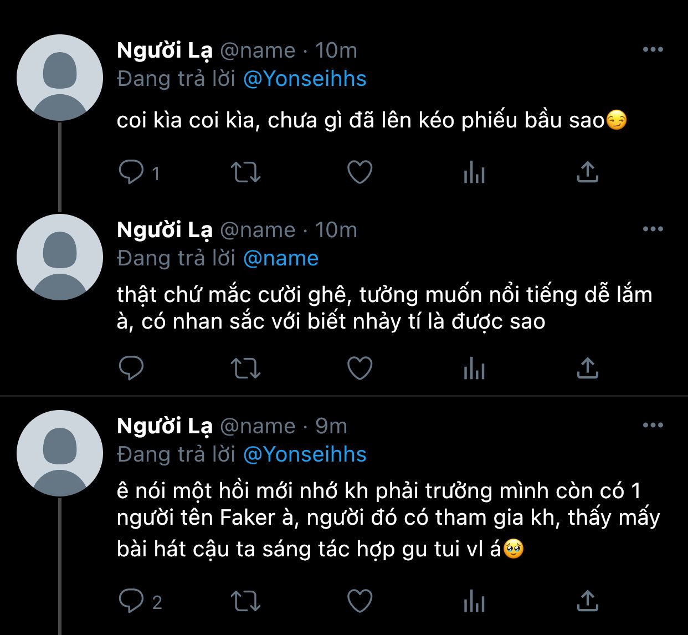Like the tweet about 'nhan sắc với biết nhảy'

360,368
